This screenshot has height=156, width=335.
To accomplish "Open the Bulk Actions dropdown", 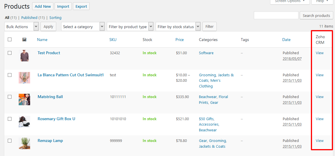I will click(x=21, y=27).
